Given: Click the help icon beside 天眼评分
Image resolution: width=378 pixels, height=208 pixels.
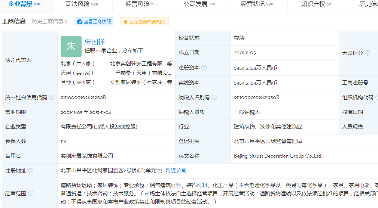Looking at the screenshot, I should [x=368, y=53].
